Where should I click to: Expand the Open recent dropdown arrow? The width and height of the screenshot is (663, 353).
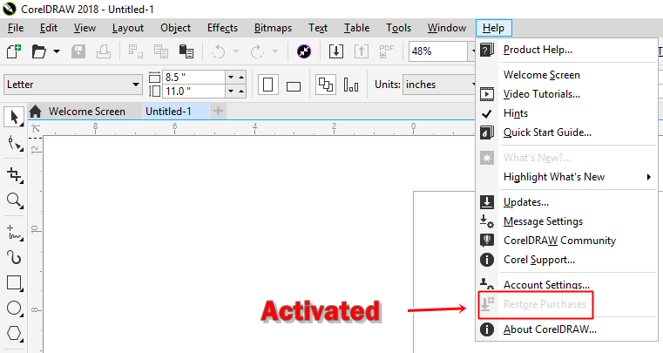[x=57, y=51]
